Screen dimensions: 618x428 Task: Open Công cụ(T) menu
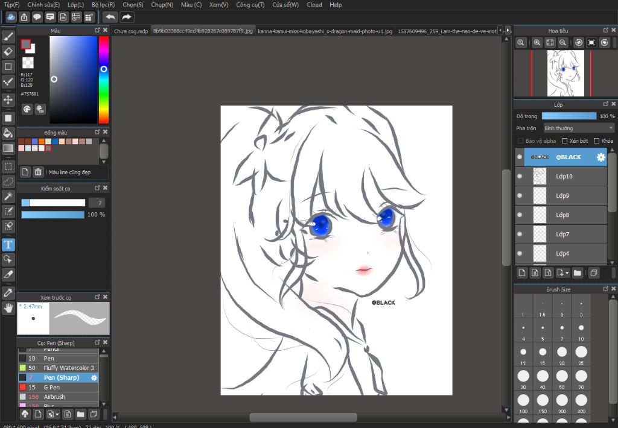pyautogui.click(x=250, y=5)
